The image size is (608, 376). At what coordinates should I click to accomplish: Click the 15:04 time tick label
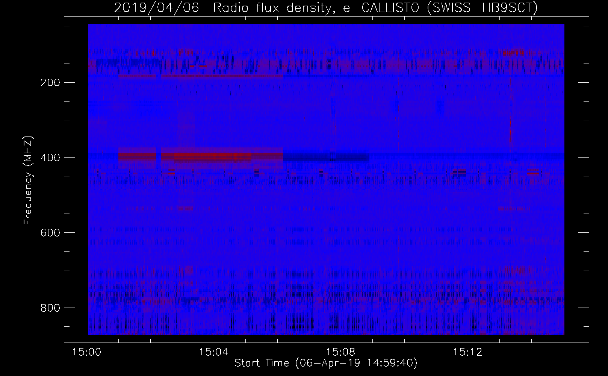point(214,352)
